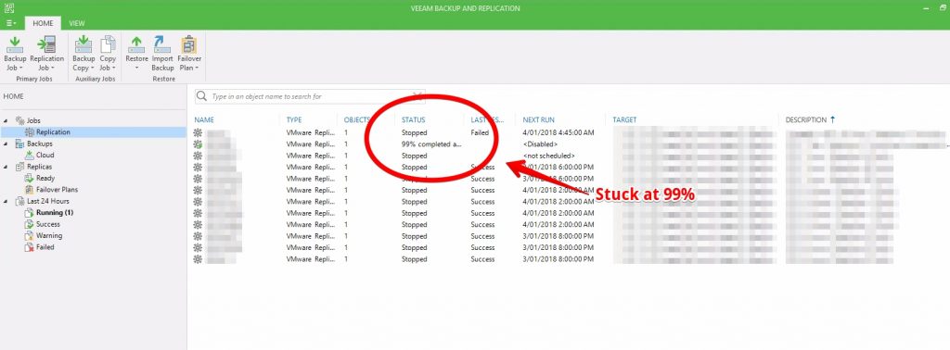Screen dimensions: 950x350
Task: Collapse the Last 24 Hours node
Action: click(x=6, y=201)
